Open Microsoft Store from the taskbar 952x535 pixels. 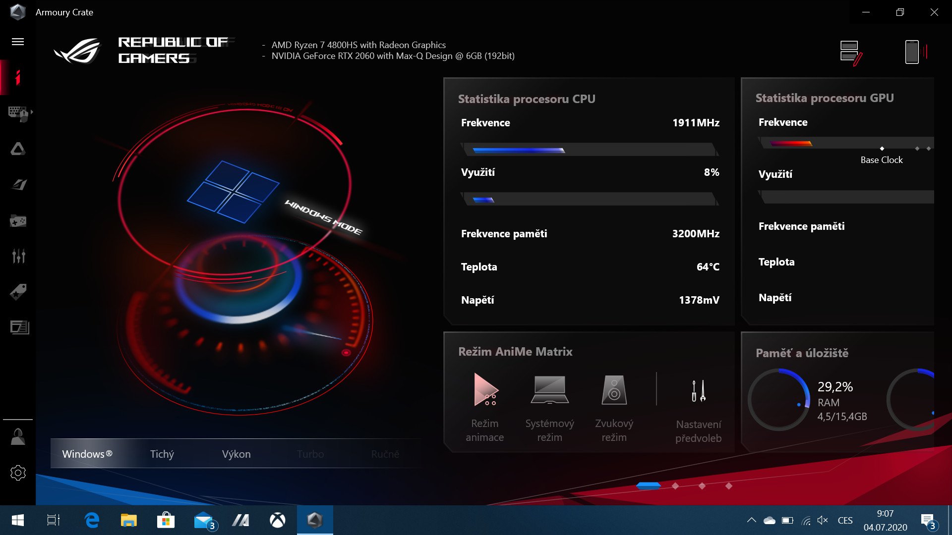[x=166, y=520]
